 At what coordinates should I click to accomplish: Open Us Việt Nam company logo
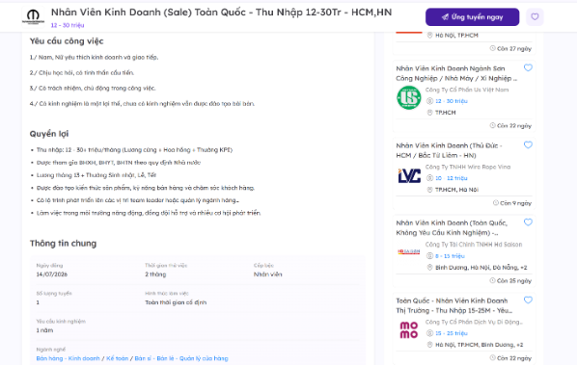click(409, 97)
